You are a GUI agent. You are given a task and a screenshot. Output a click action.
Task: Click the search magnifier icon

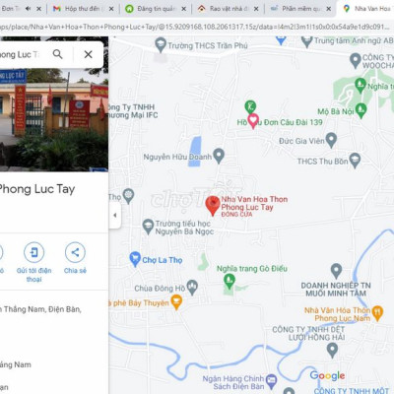point(58,54)
